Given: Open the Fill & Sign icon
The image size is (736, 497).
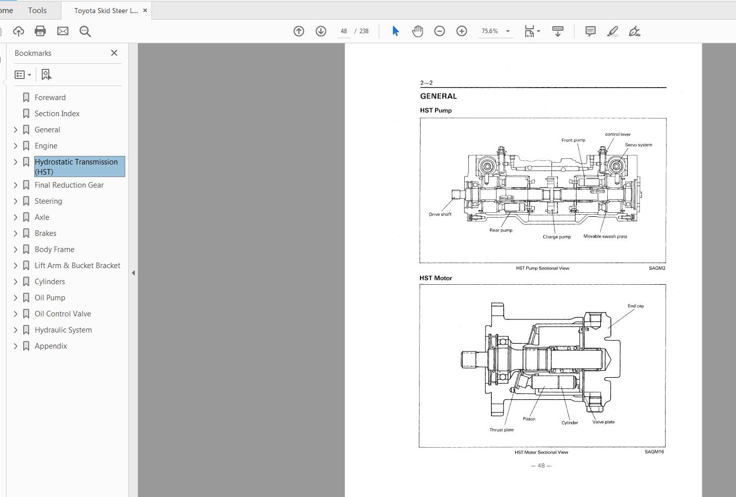Looking at the screenshot, I should [634, 31].
